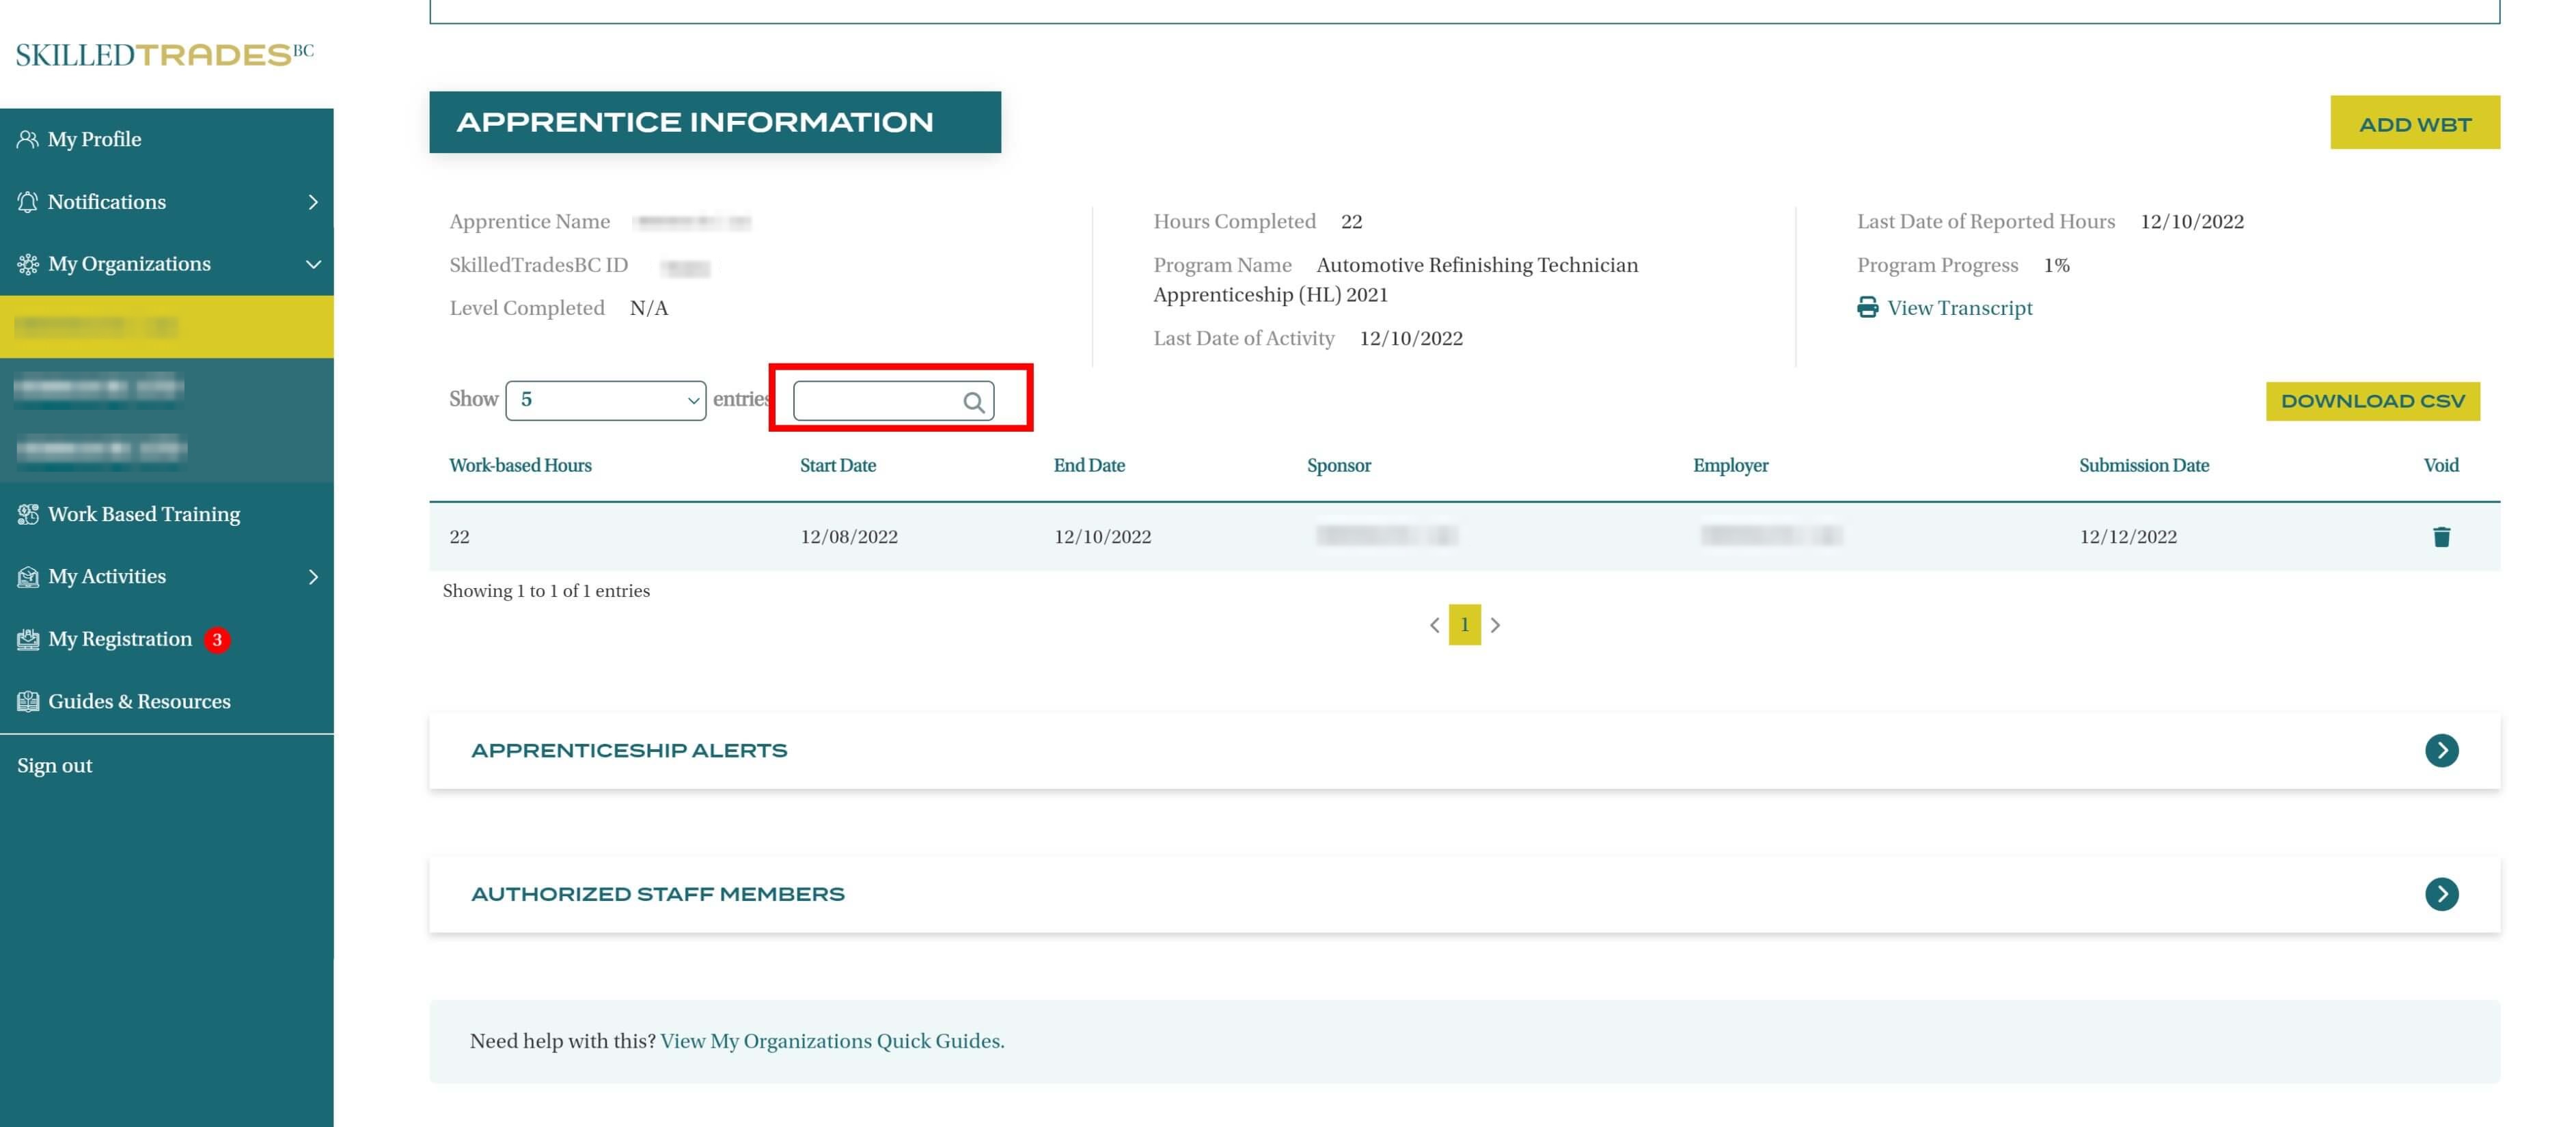
Task: Expand Authorized Staff Members arrow icon
Action: (2440, 894)
